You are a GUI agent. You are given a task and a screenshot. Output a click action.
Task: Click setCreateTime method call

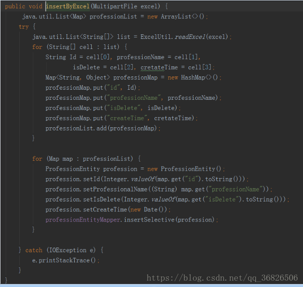click(x=105, y=210)
